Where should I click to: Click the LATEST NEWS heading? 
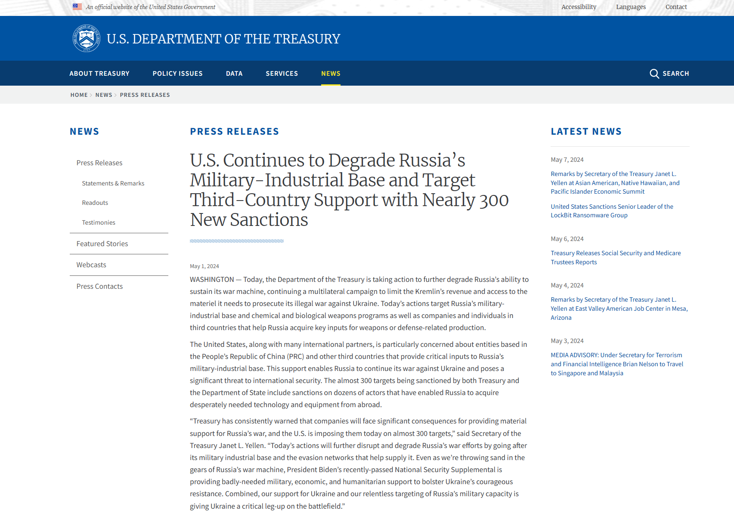click(586, 132)
